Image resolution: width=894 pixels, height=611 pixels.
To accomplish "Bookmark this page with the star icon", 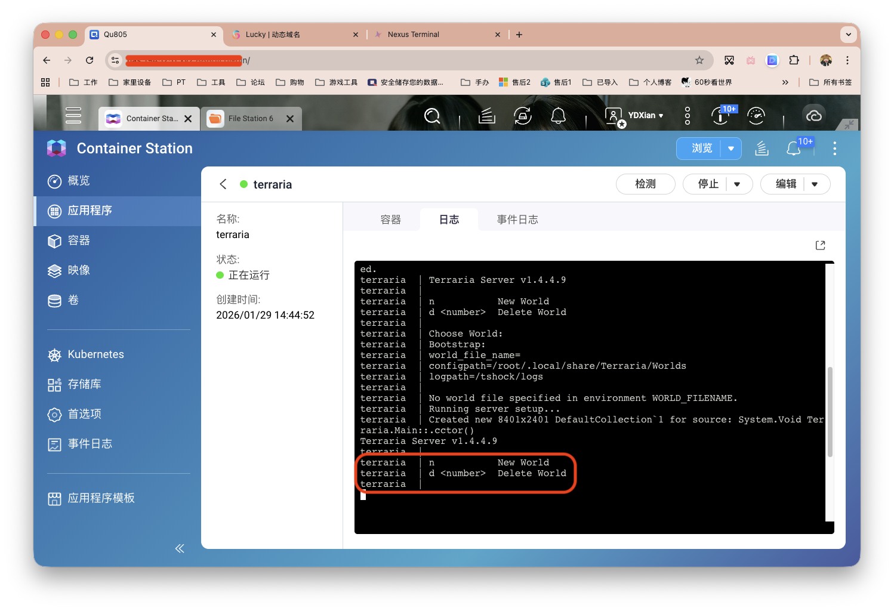I will click(x=699, y=60).
